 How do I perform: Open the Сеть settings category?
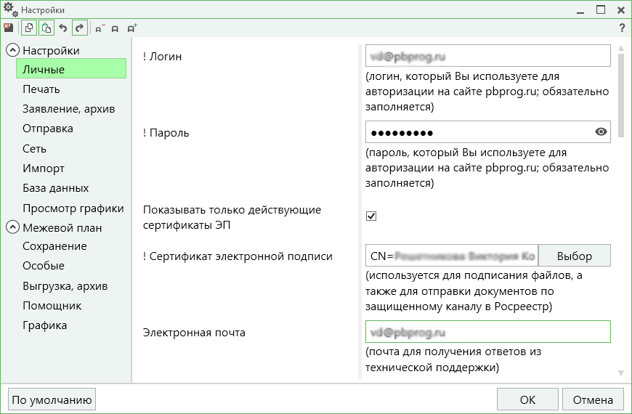pyautogui.click(x=34, y=149)
